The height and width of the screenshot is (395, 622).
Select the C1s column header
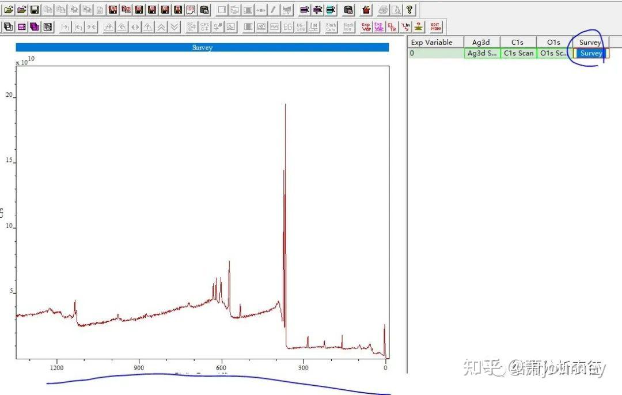click(517, 42)
